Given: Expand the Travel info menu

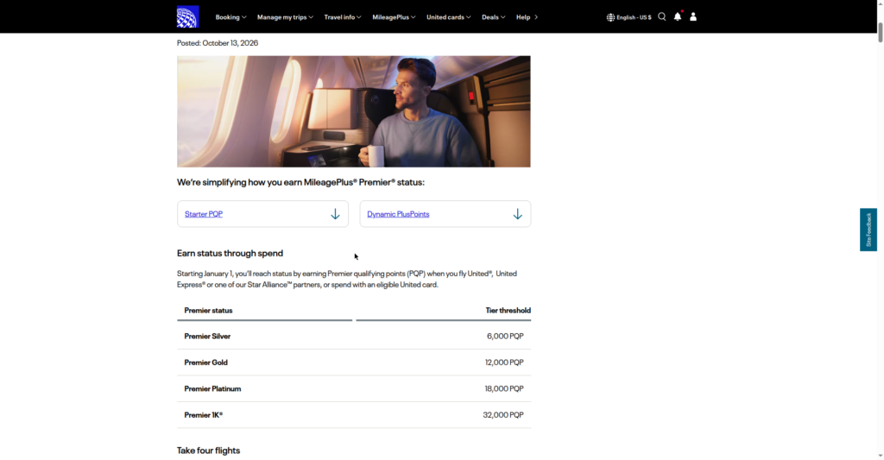Looking at the screenshot, I should 343,17.
